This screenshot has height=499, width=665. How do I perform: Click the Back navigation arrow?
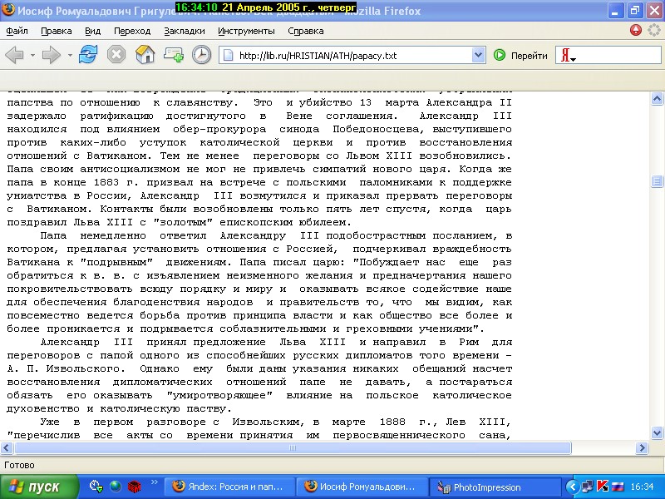(x=14, y=56)
